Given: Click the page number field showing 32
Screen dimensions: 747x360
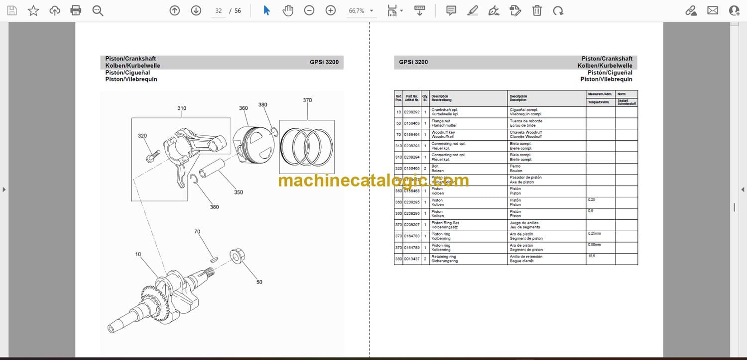Looking at the screenshot, I should (x=218, y=10).
